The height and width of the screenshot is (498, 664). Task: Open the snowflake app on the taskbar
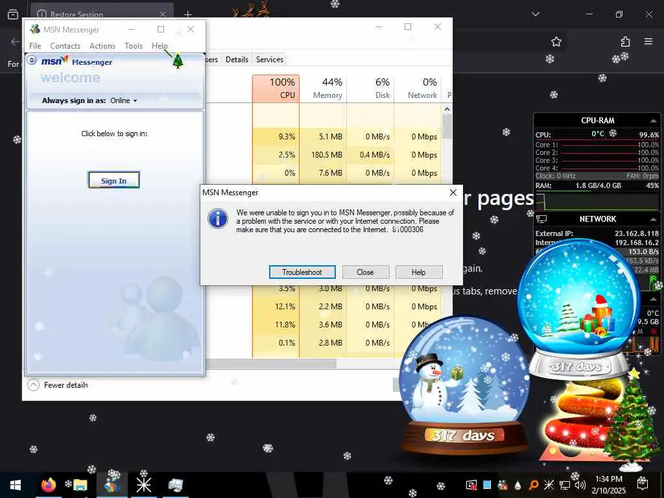tap(143, 485)
